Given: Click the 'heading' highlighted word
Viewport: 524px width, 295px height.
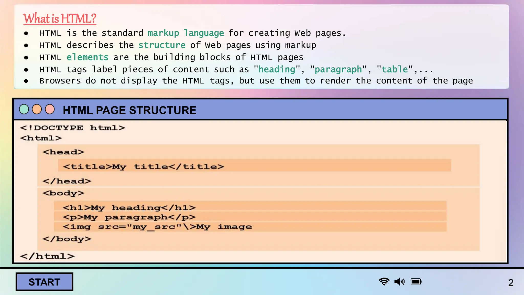Looking at the screenshot, I should [x=277, y=69].
